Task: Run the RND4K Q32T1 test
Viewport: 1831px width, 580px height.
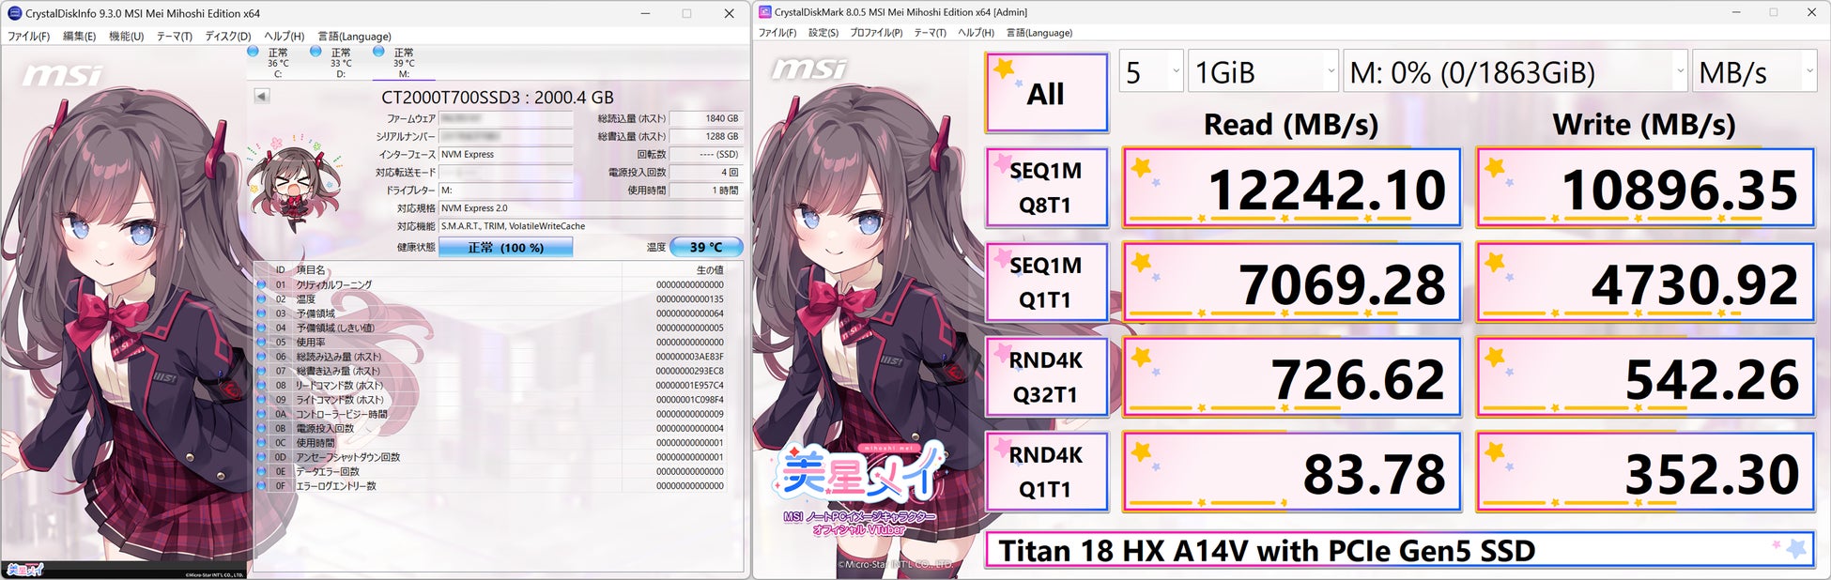Action: pyautogui.click(x=1046, y=377)
